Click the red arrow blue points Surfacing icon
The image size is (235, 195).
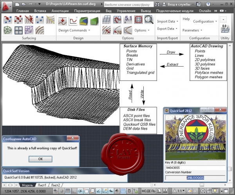pyautogui.click(x=8, y=20)
